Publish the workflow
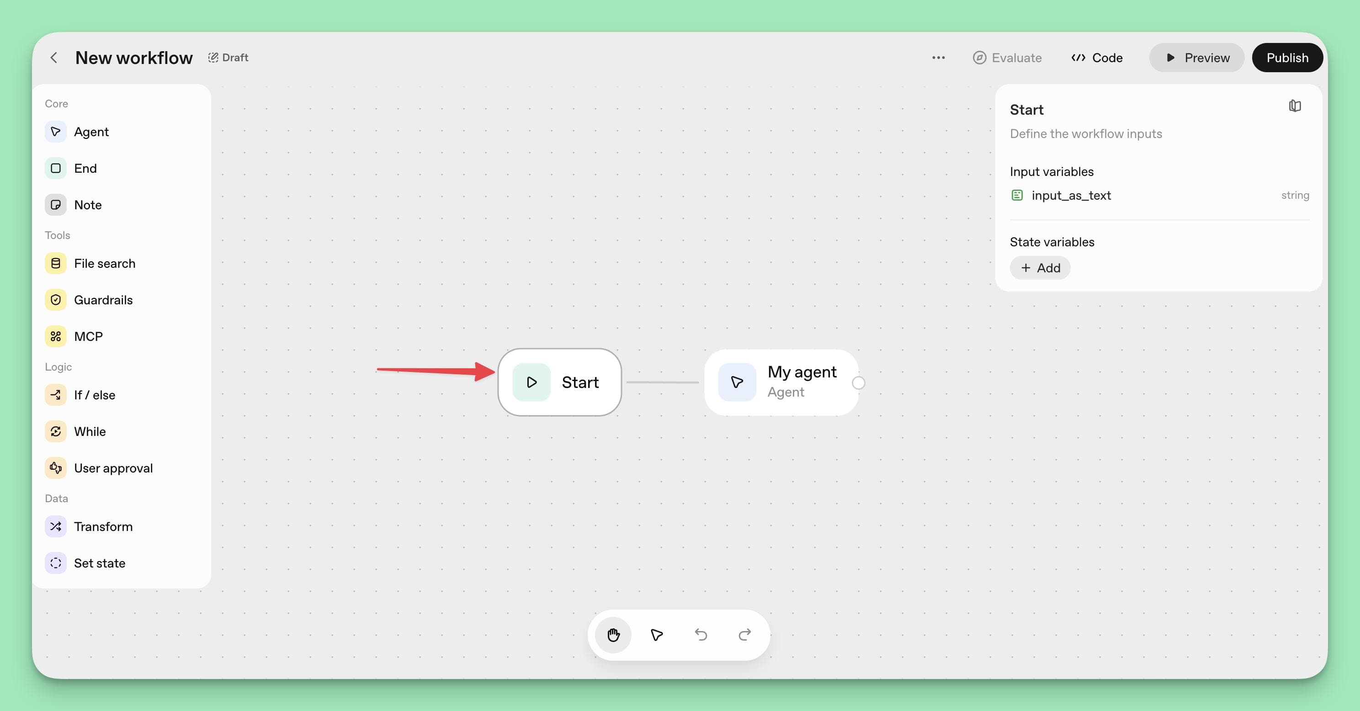1360x711 pixels. click(1287, 58)
